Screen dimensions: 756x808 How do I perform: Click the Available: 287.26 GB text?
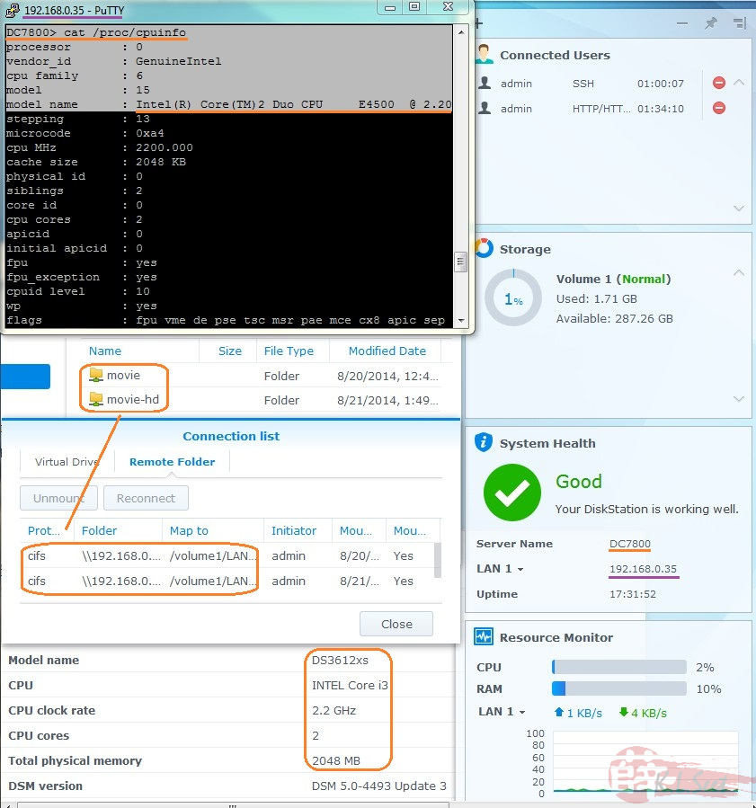(x=614, y=318)
